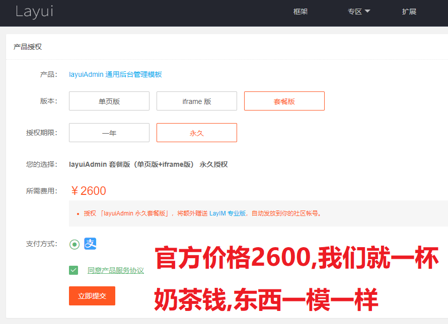Open the 框架 menu item

[x=301, y=11]
